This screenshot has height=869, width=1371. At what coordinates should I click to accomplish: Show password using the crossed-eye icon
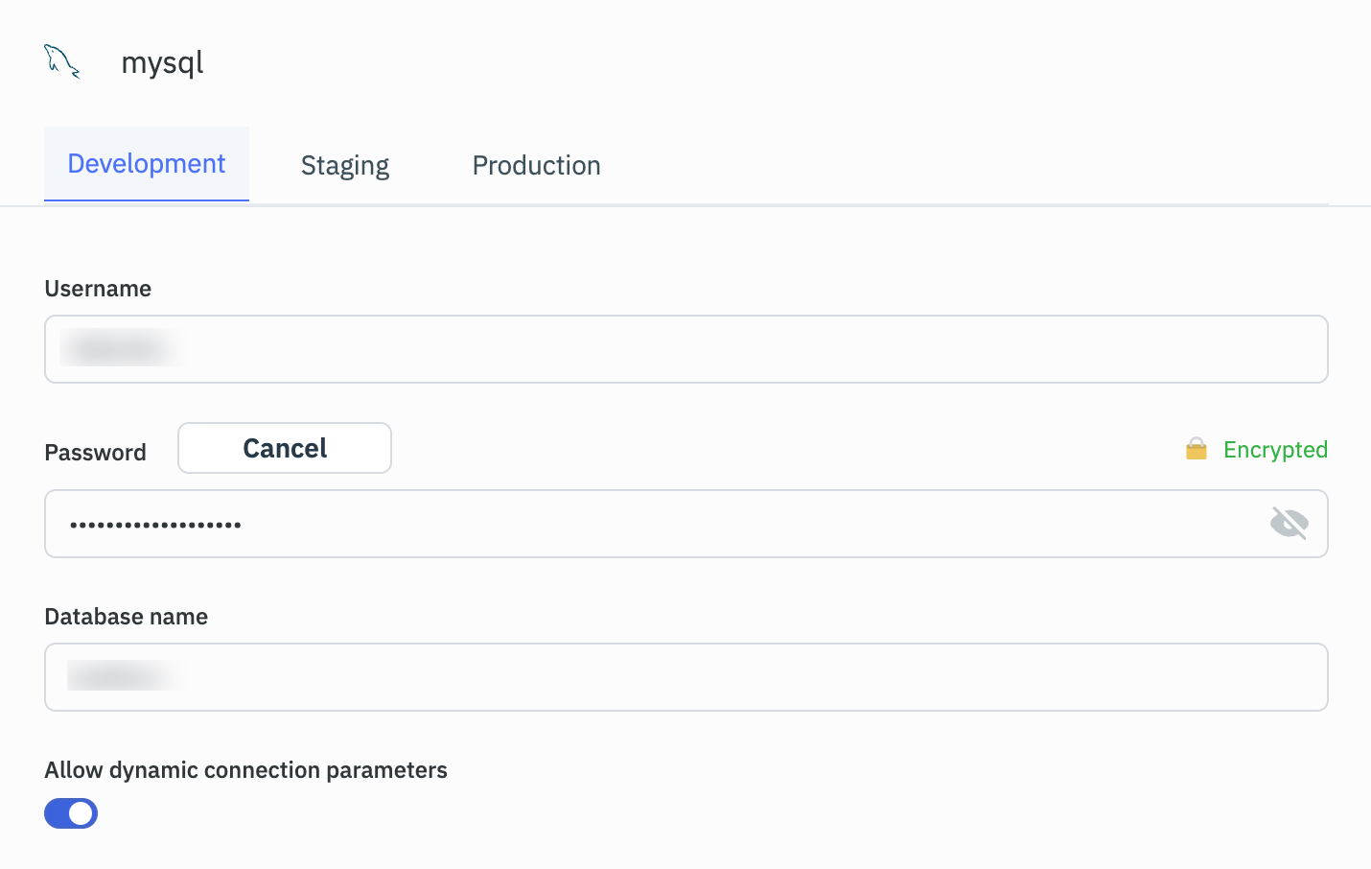pyautogui.click(x=1289, y=524)
